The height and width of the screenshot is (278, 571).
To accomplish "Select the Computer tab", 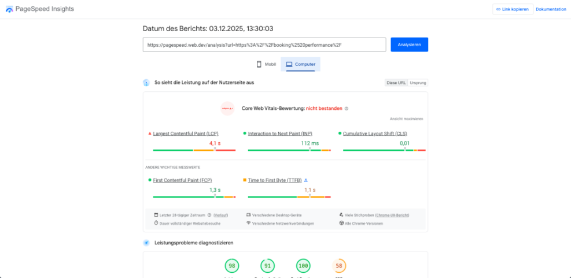I will point(300,64).
